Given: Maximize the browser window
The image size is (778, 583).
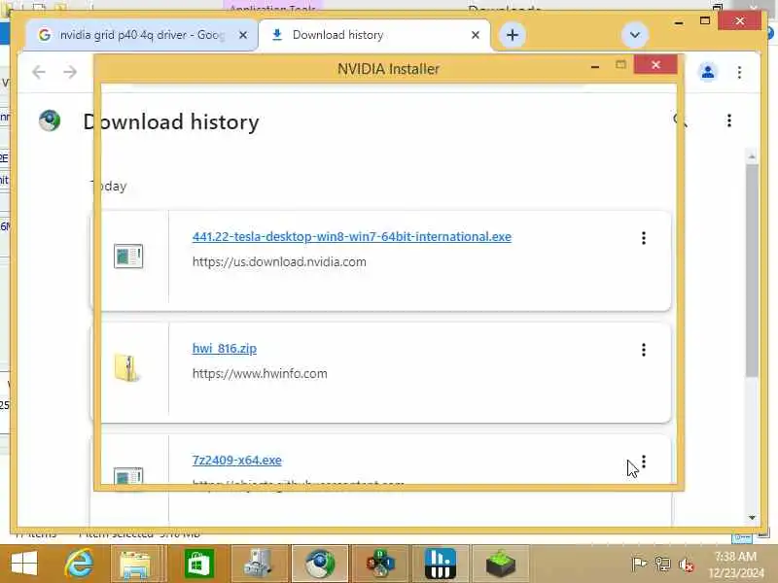Looking at the screenshot, I should point(704,20).
